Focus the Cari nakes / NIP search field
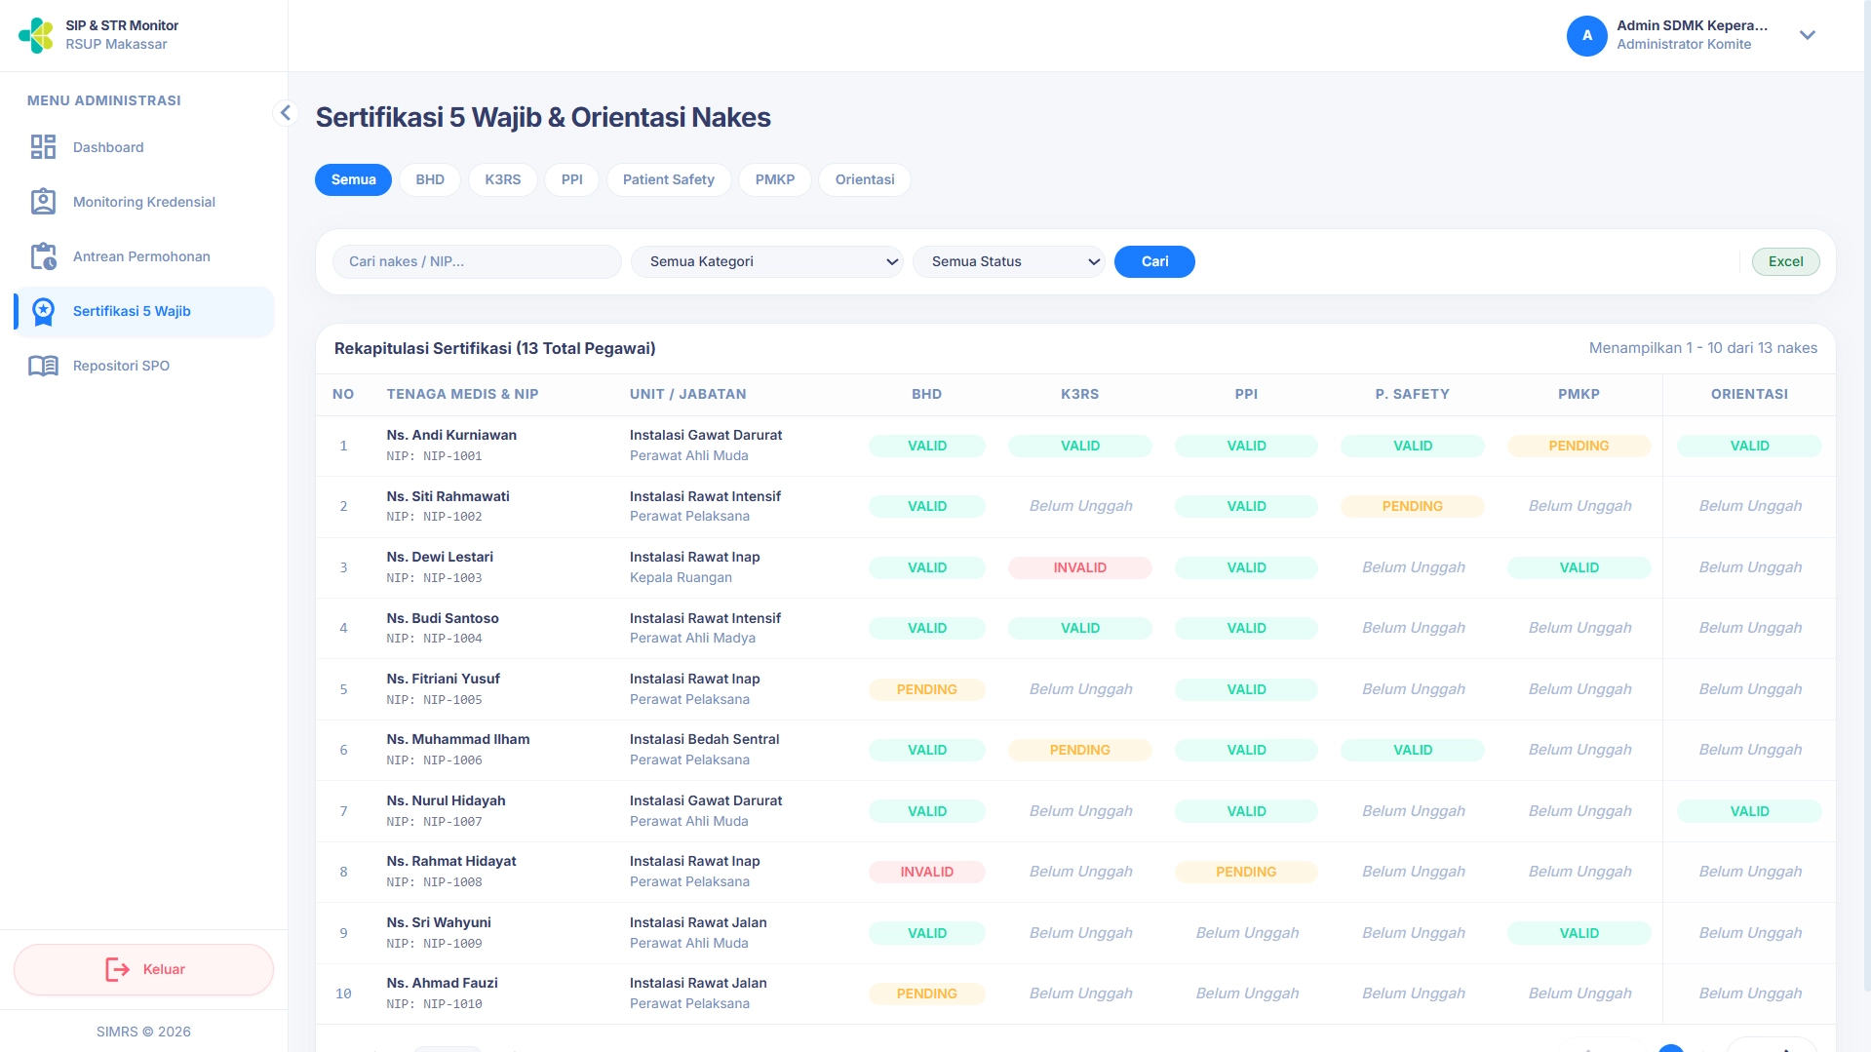The width and height of the screenshot is (1871, 1052). coord(477,261)
